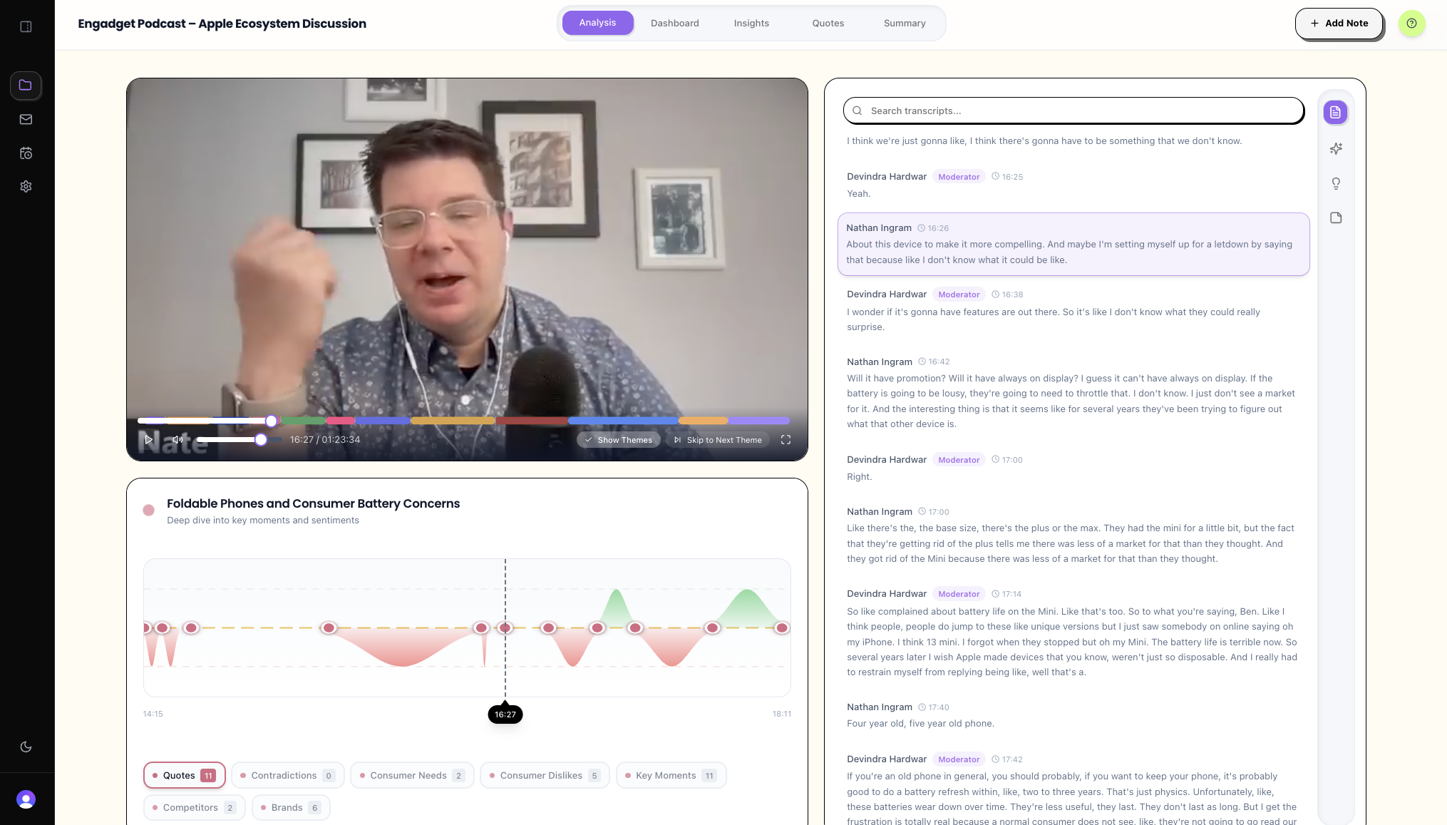
Task: Toggle the sidebar panel icon
Action: 26,26
